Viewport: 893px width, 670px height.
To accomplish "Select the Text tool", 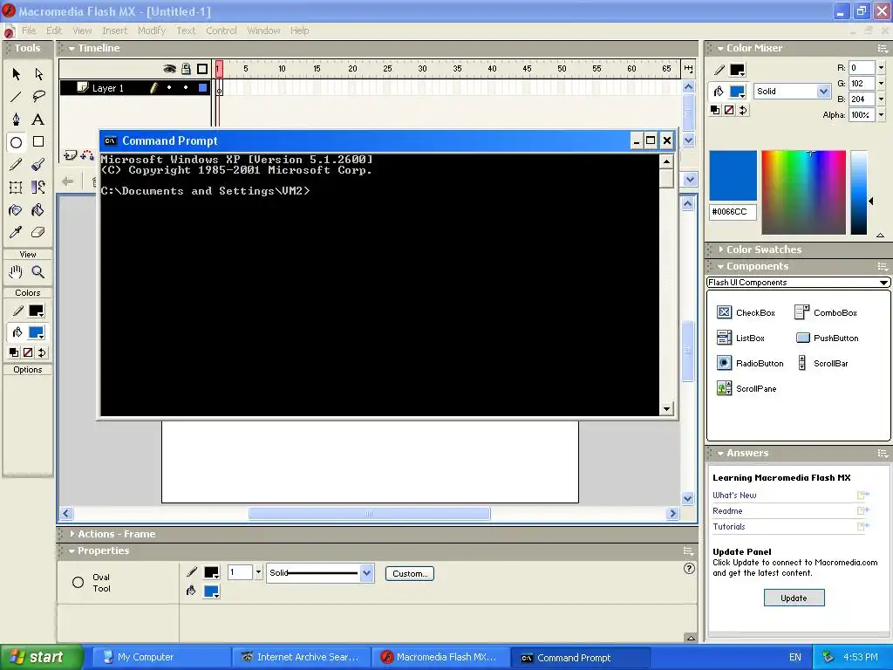I will point(38,119).
